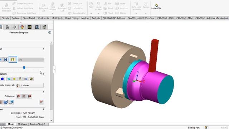Click the Hole Wizard tool
The image size is (229, 129).
point(53,6)
